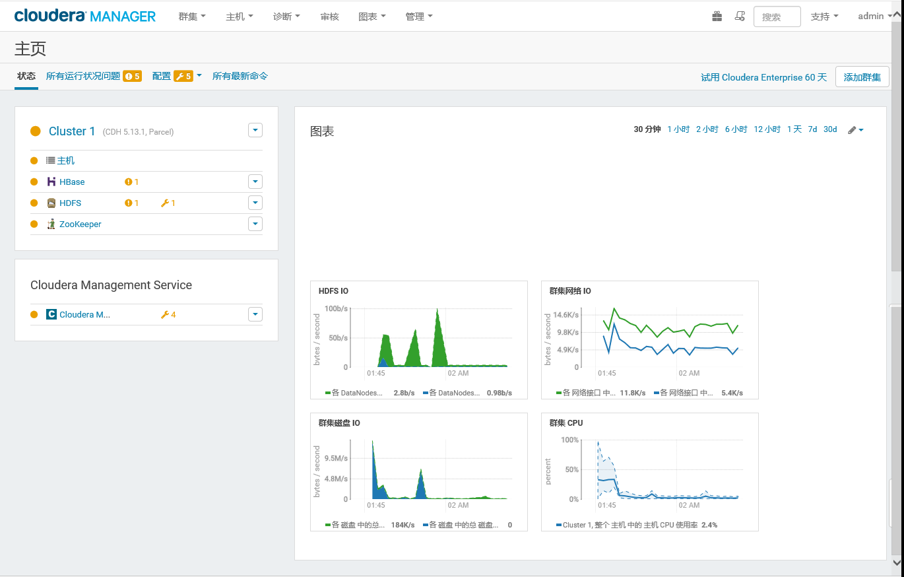This screenshot has width=904, height=577.
Task: Open HDFS configuration wrench badge
Action: 168,203
